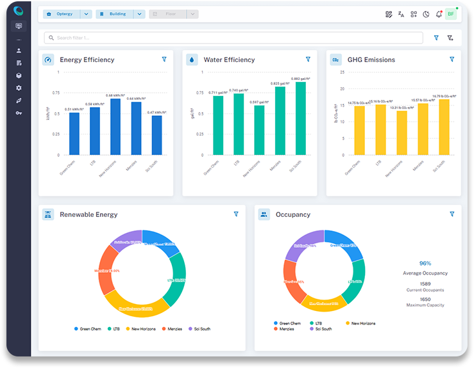Viewport: 474px width, 368px height.
Task: Open the dashboard monitor icon in sidebar
Action: (x=19, y=26)
